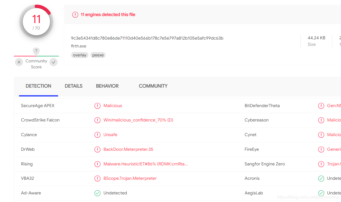This screenshot has width=341, height=202.
Task: Click the 'Unsafe' result for Cylance
Action: pyautogui.click(x=110, y=135)
